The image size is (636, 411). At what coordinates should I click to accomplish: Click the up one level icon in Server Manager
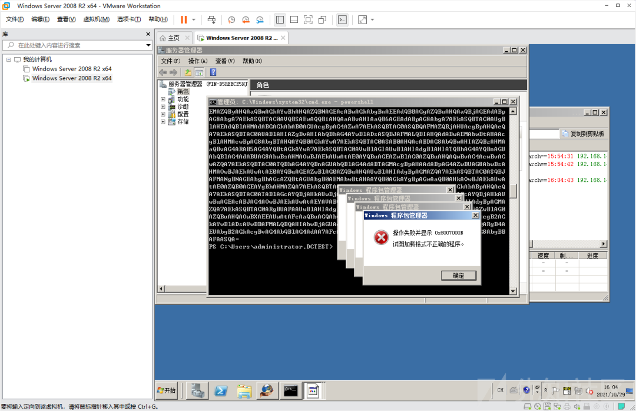[x=188, y=72]
